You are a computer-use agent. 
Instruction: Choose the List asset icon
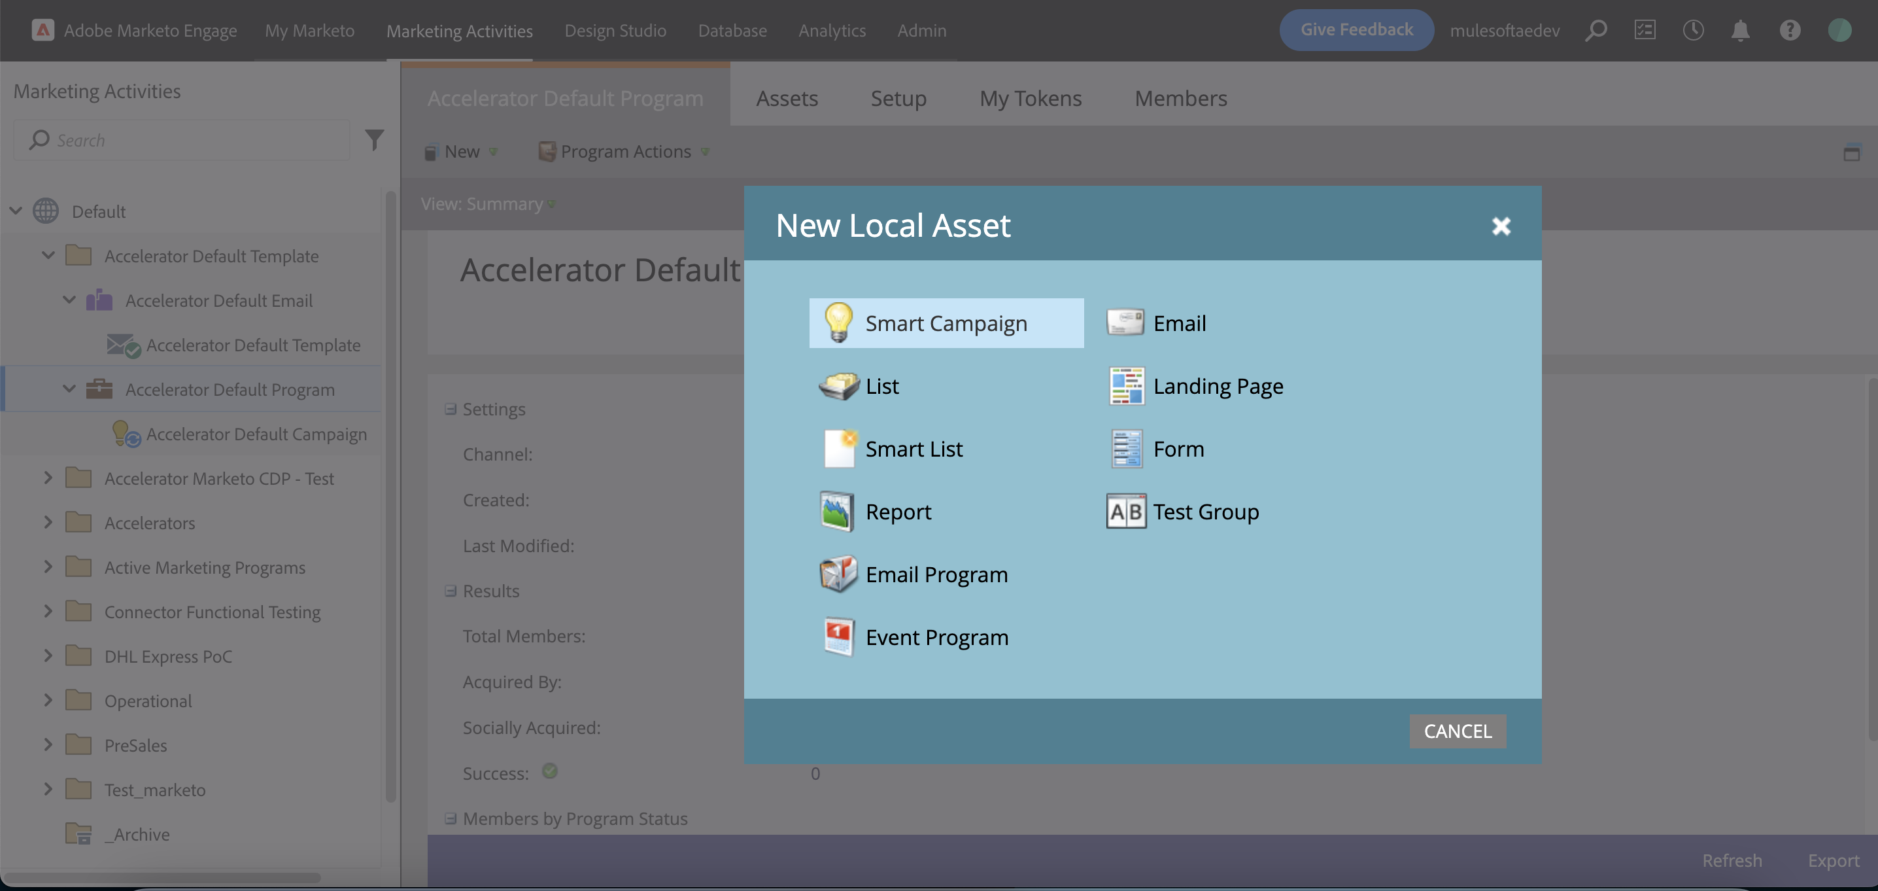(x=838, y=386)
